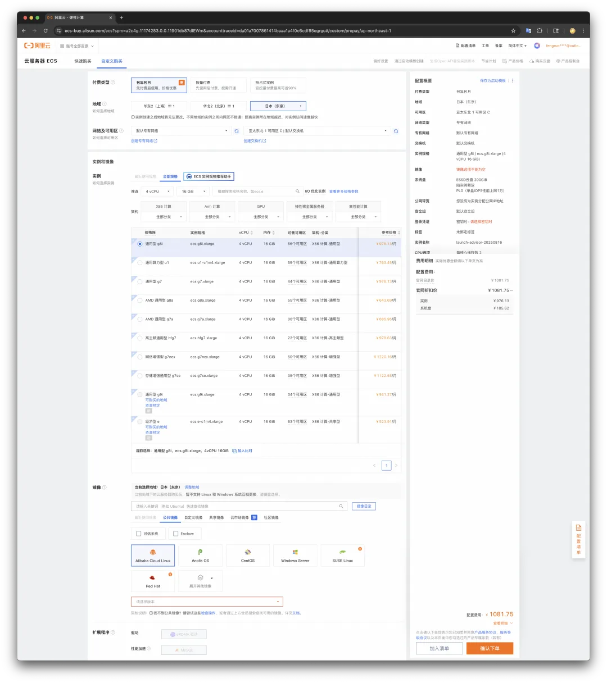Screen dimensions: 607x683
Task: Click the Aliyun logo in header
Action: 37,45
